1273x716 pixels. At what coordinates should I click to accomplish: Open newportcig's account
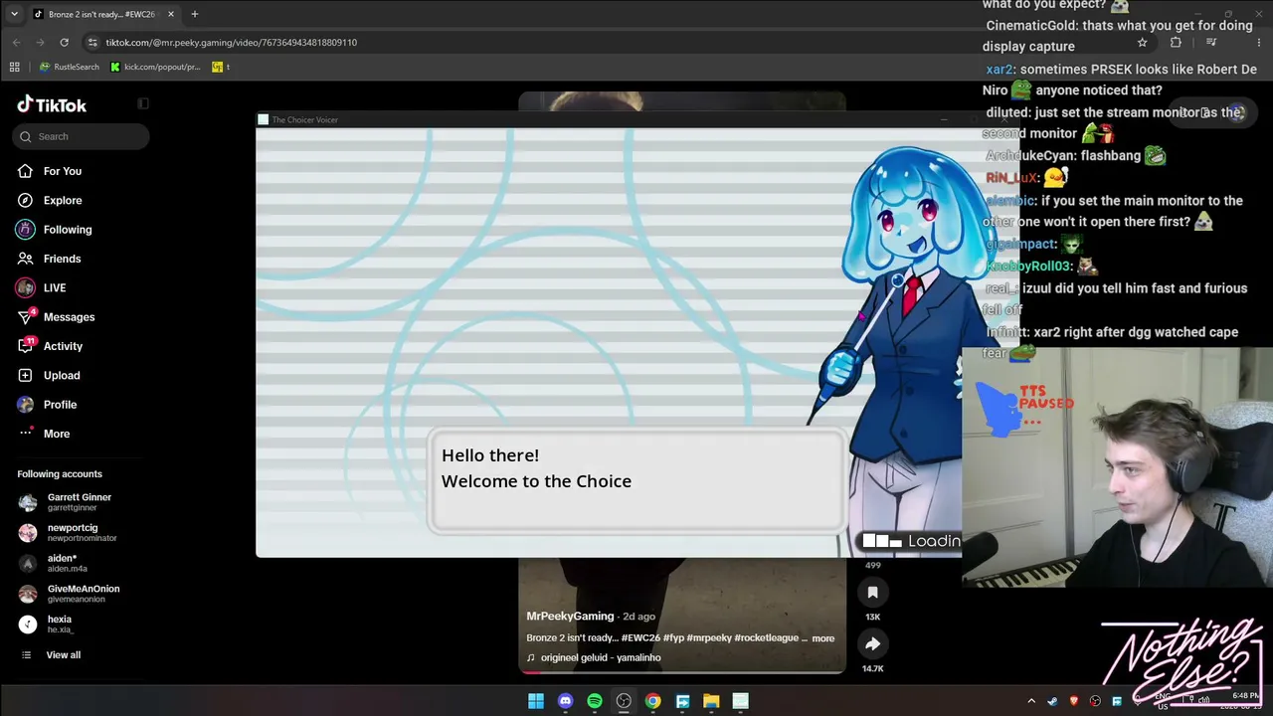67,533
